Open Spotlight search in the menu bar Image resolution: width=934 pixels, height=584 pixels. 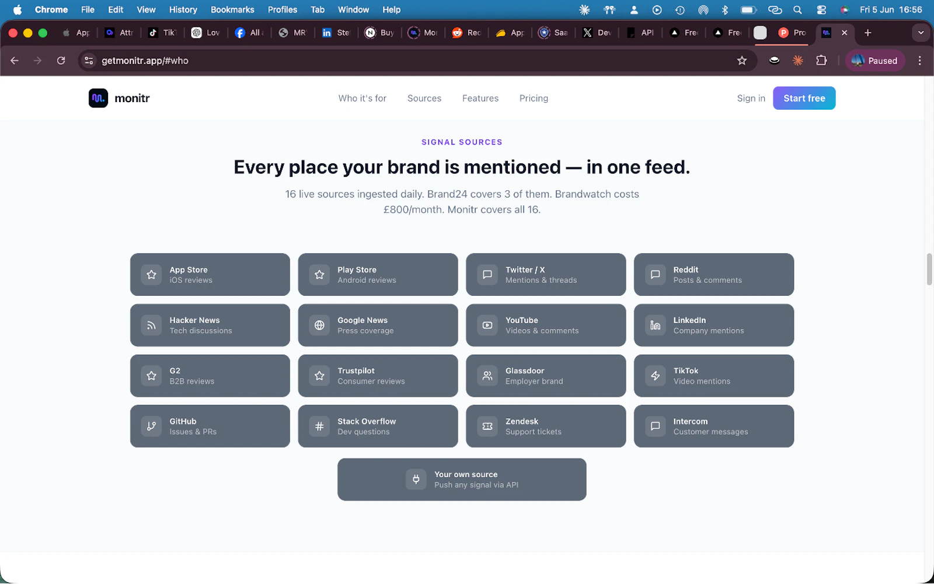click(797, 10)
